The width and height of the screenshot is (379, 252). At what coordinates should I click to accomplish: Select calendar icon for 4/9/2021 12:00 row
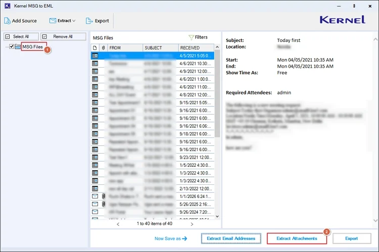pos(95,71)
